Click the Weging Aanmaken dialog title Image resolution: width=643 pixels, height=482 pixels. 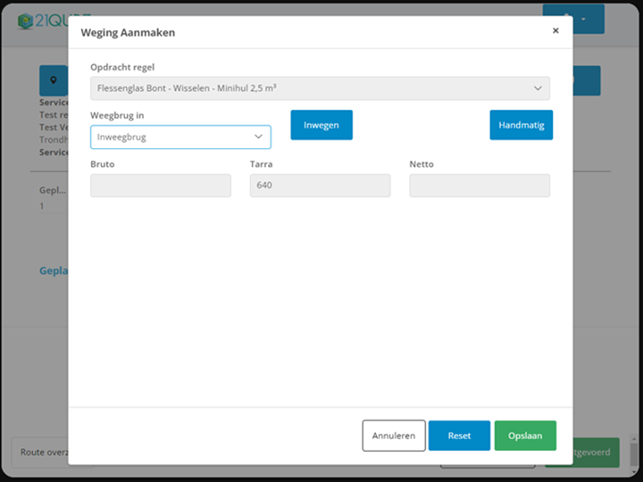[128, 32]
